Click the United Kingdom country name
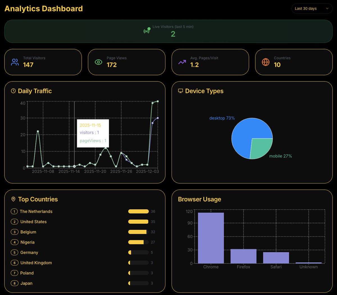This screenshot has width=337, height=295. [36, 263]
